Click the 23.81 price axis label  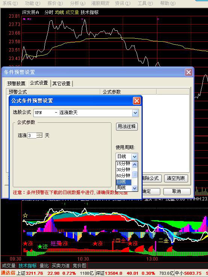(14, 16)
